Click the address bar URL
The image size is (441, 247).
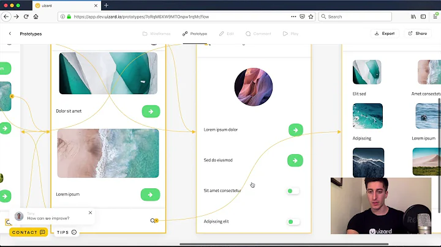(x=141, y=17)
